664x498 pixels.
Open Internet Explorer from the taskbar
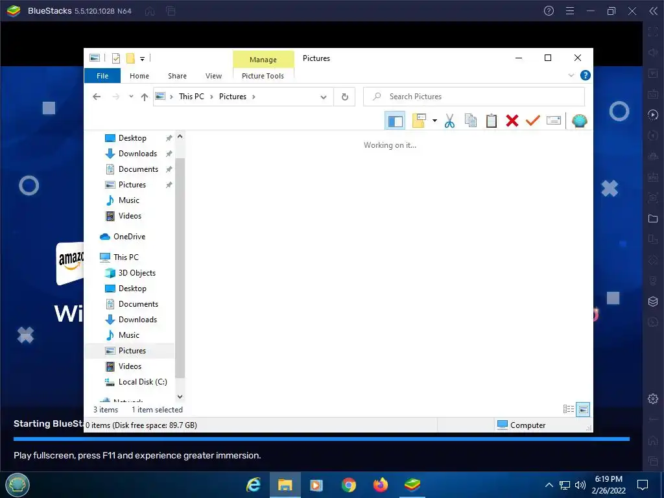254,484
